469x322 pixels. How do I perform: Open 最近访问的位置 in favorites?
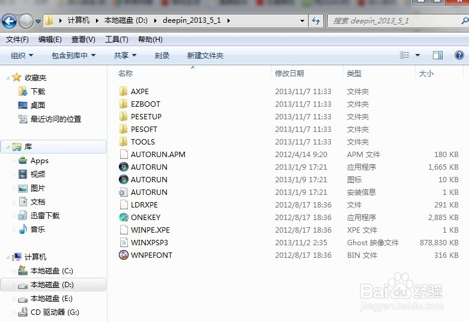56,119
